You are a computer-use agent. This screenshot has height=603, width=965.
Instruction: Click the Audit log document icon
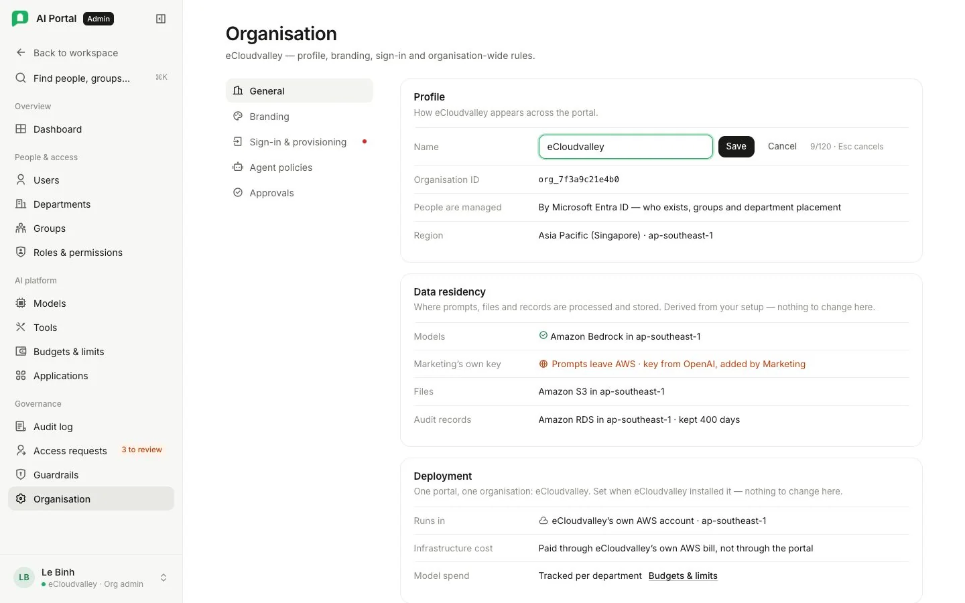tap(21, 426)
